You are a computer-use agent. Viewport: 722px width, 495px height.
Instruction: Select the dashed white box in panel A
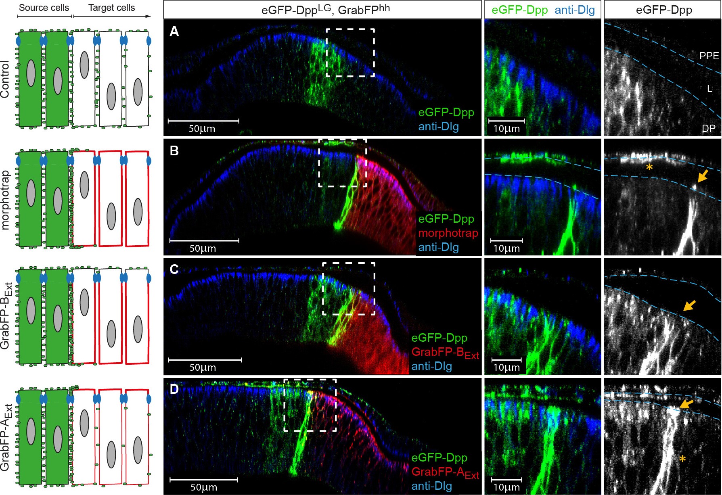coord(350,52)
